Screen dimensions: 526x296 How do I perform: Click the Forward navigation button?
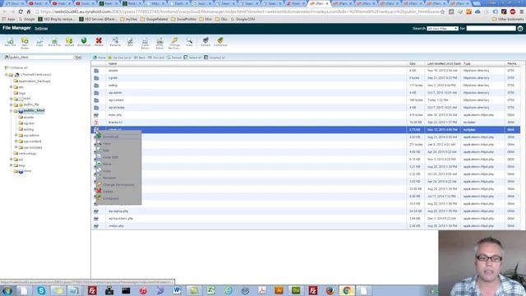pyautogui.click(x=156, y=58)
